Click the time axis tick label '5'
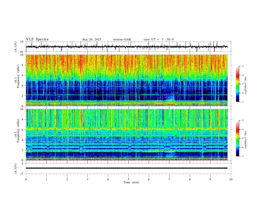 point(128,179)
